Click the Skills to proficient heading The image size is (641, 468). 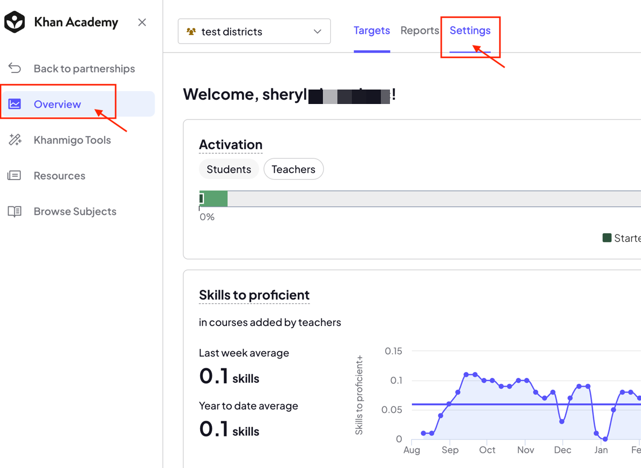(254, 295)
